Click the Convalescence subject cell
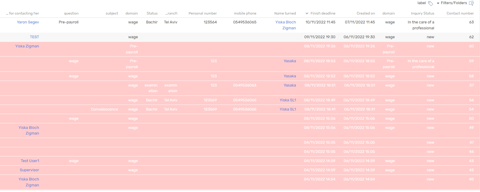 (x=105, y=109)
